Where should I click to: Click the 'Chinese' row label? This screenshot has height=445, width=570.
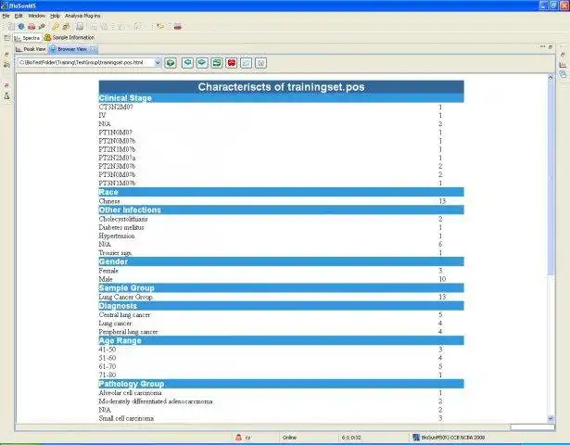click(109, 201)
